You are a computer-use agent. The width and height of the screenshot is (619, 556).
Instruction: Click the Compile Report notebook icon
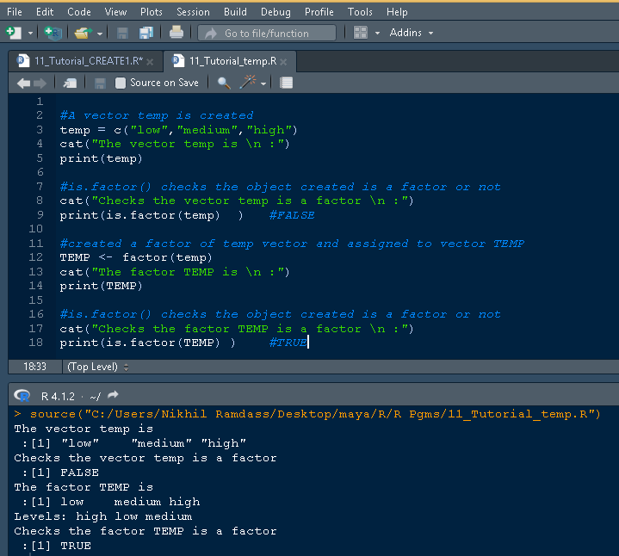coord(287,83)
